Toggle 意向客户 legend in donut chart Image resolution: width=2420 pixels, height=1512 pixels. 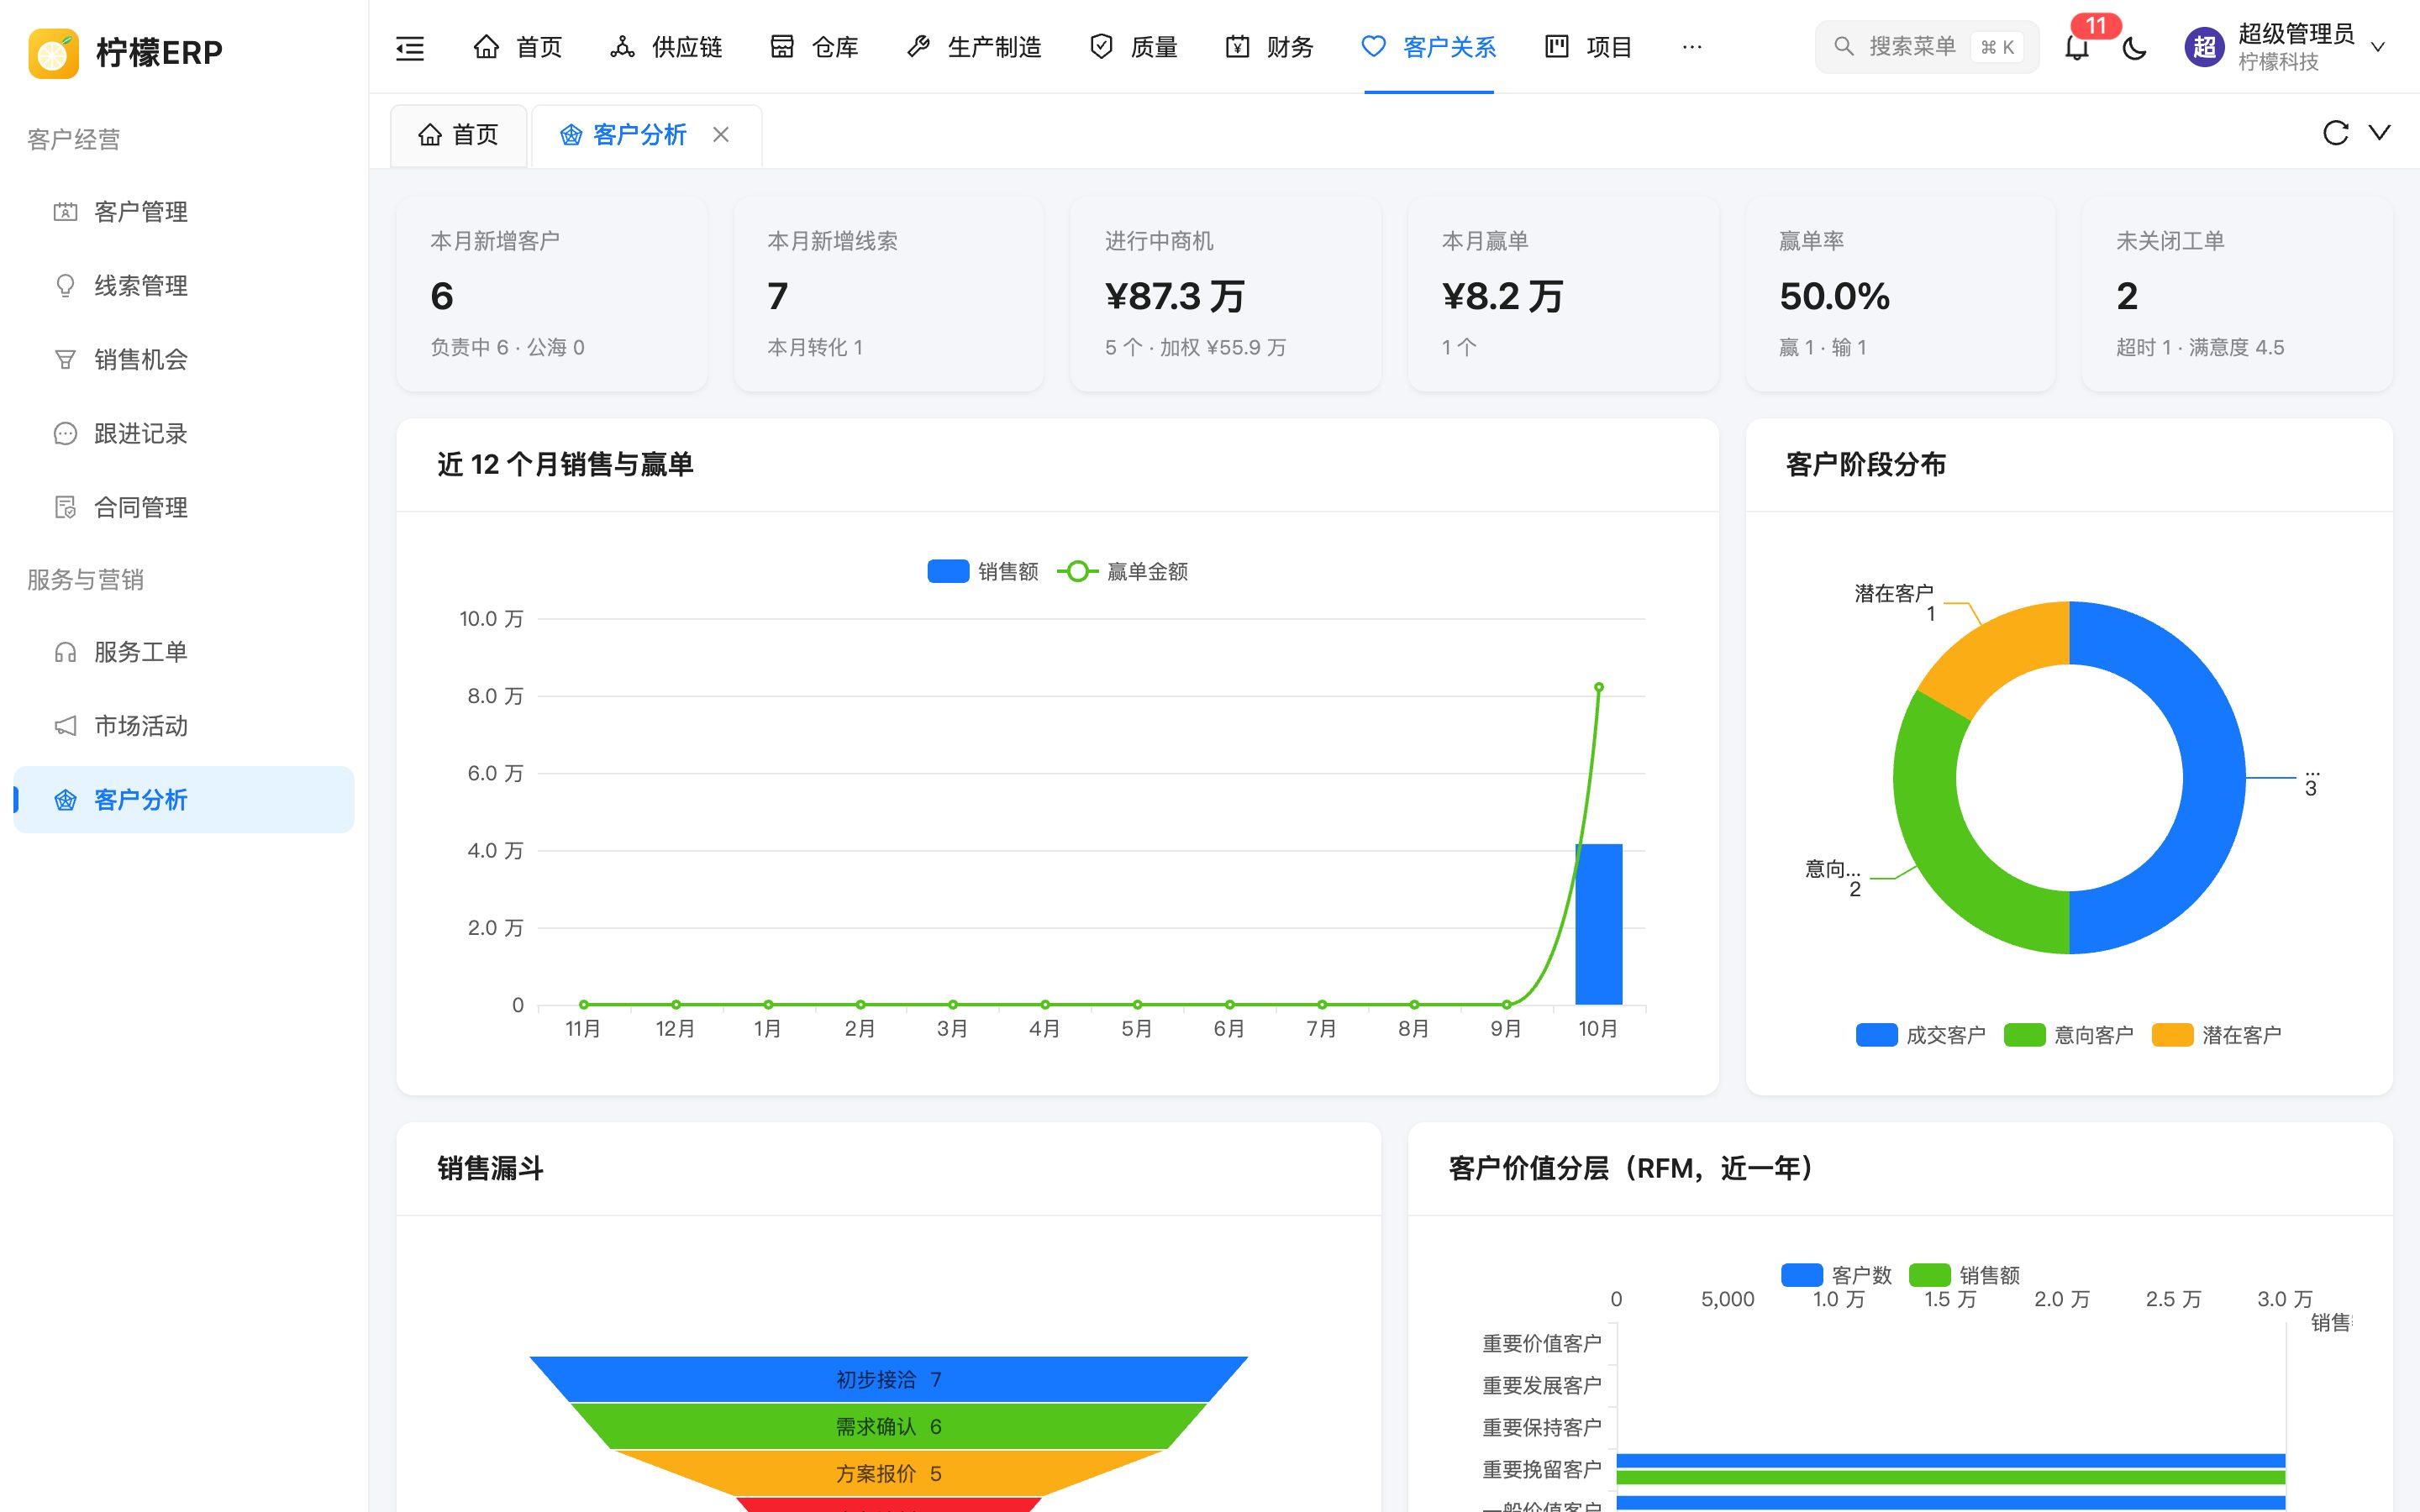(x=2069, y=1035)
